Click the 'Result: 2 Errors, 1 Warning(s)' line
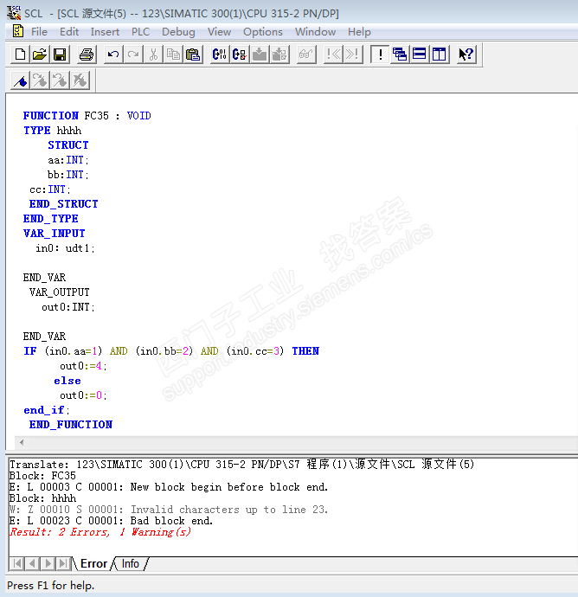The image size is (578, 597). pyautogui.click(x=100, y=532)
